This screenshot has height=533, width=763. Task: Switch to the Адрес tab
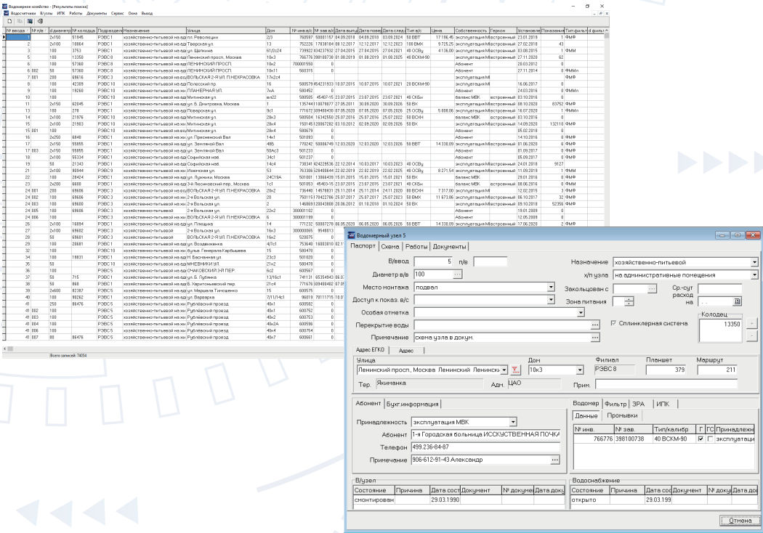[x=405, y=351]
